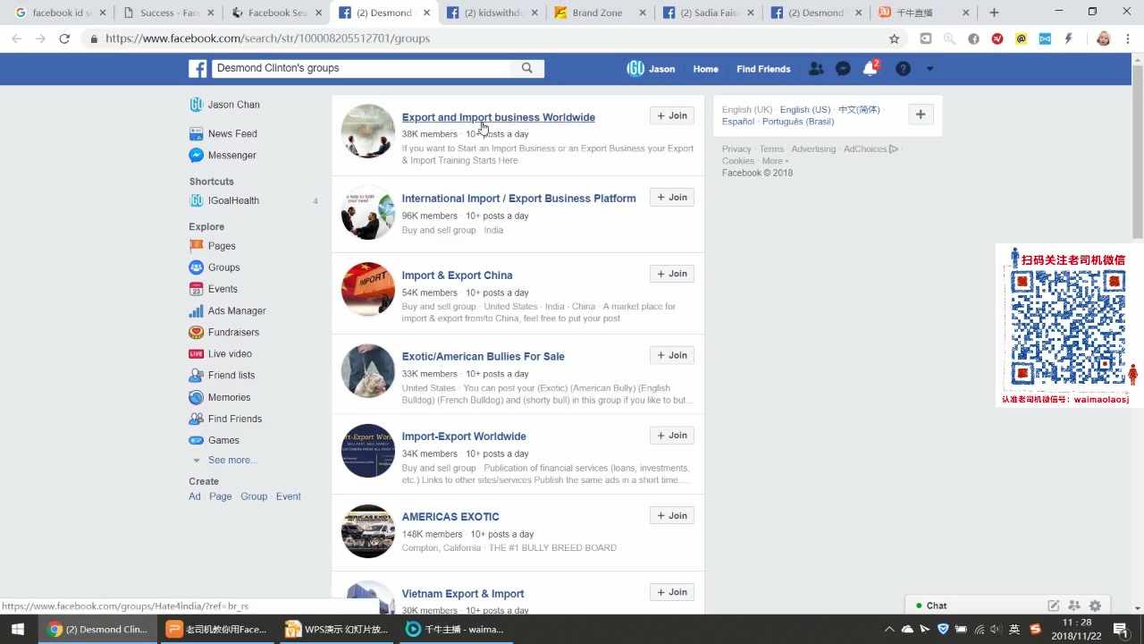This screenshot has width=1144, height=644.
Task: Open a new browser tab
Action: tap(994, 13)
